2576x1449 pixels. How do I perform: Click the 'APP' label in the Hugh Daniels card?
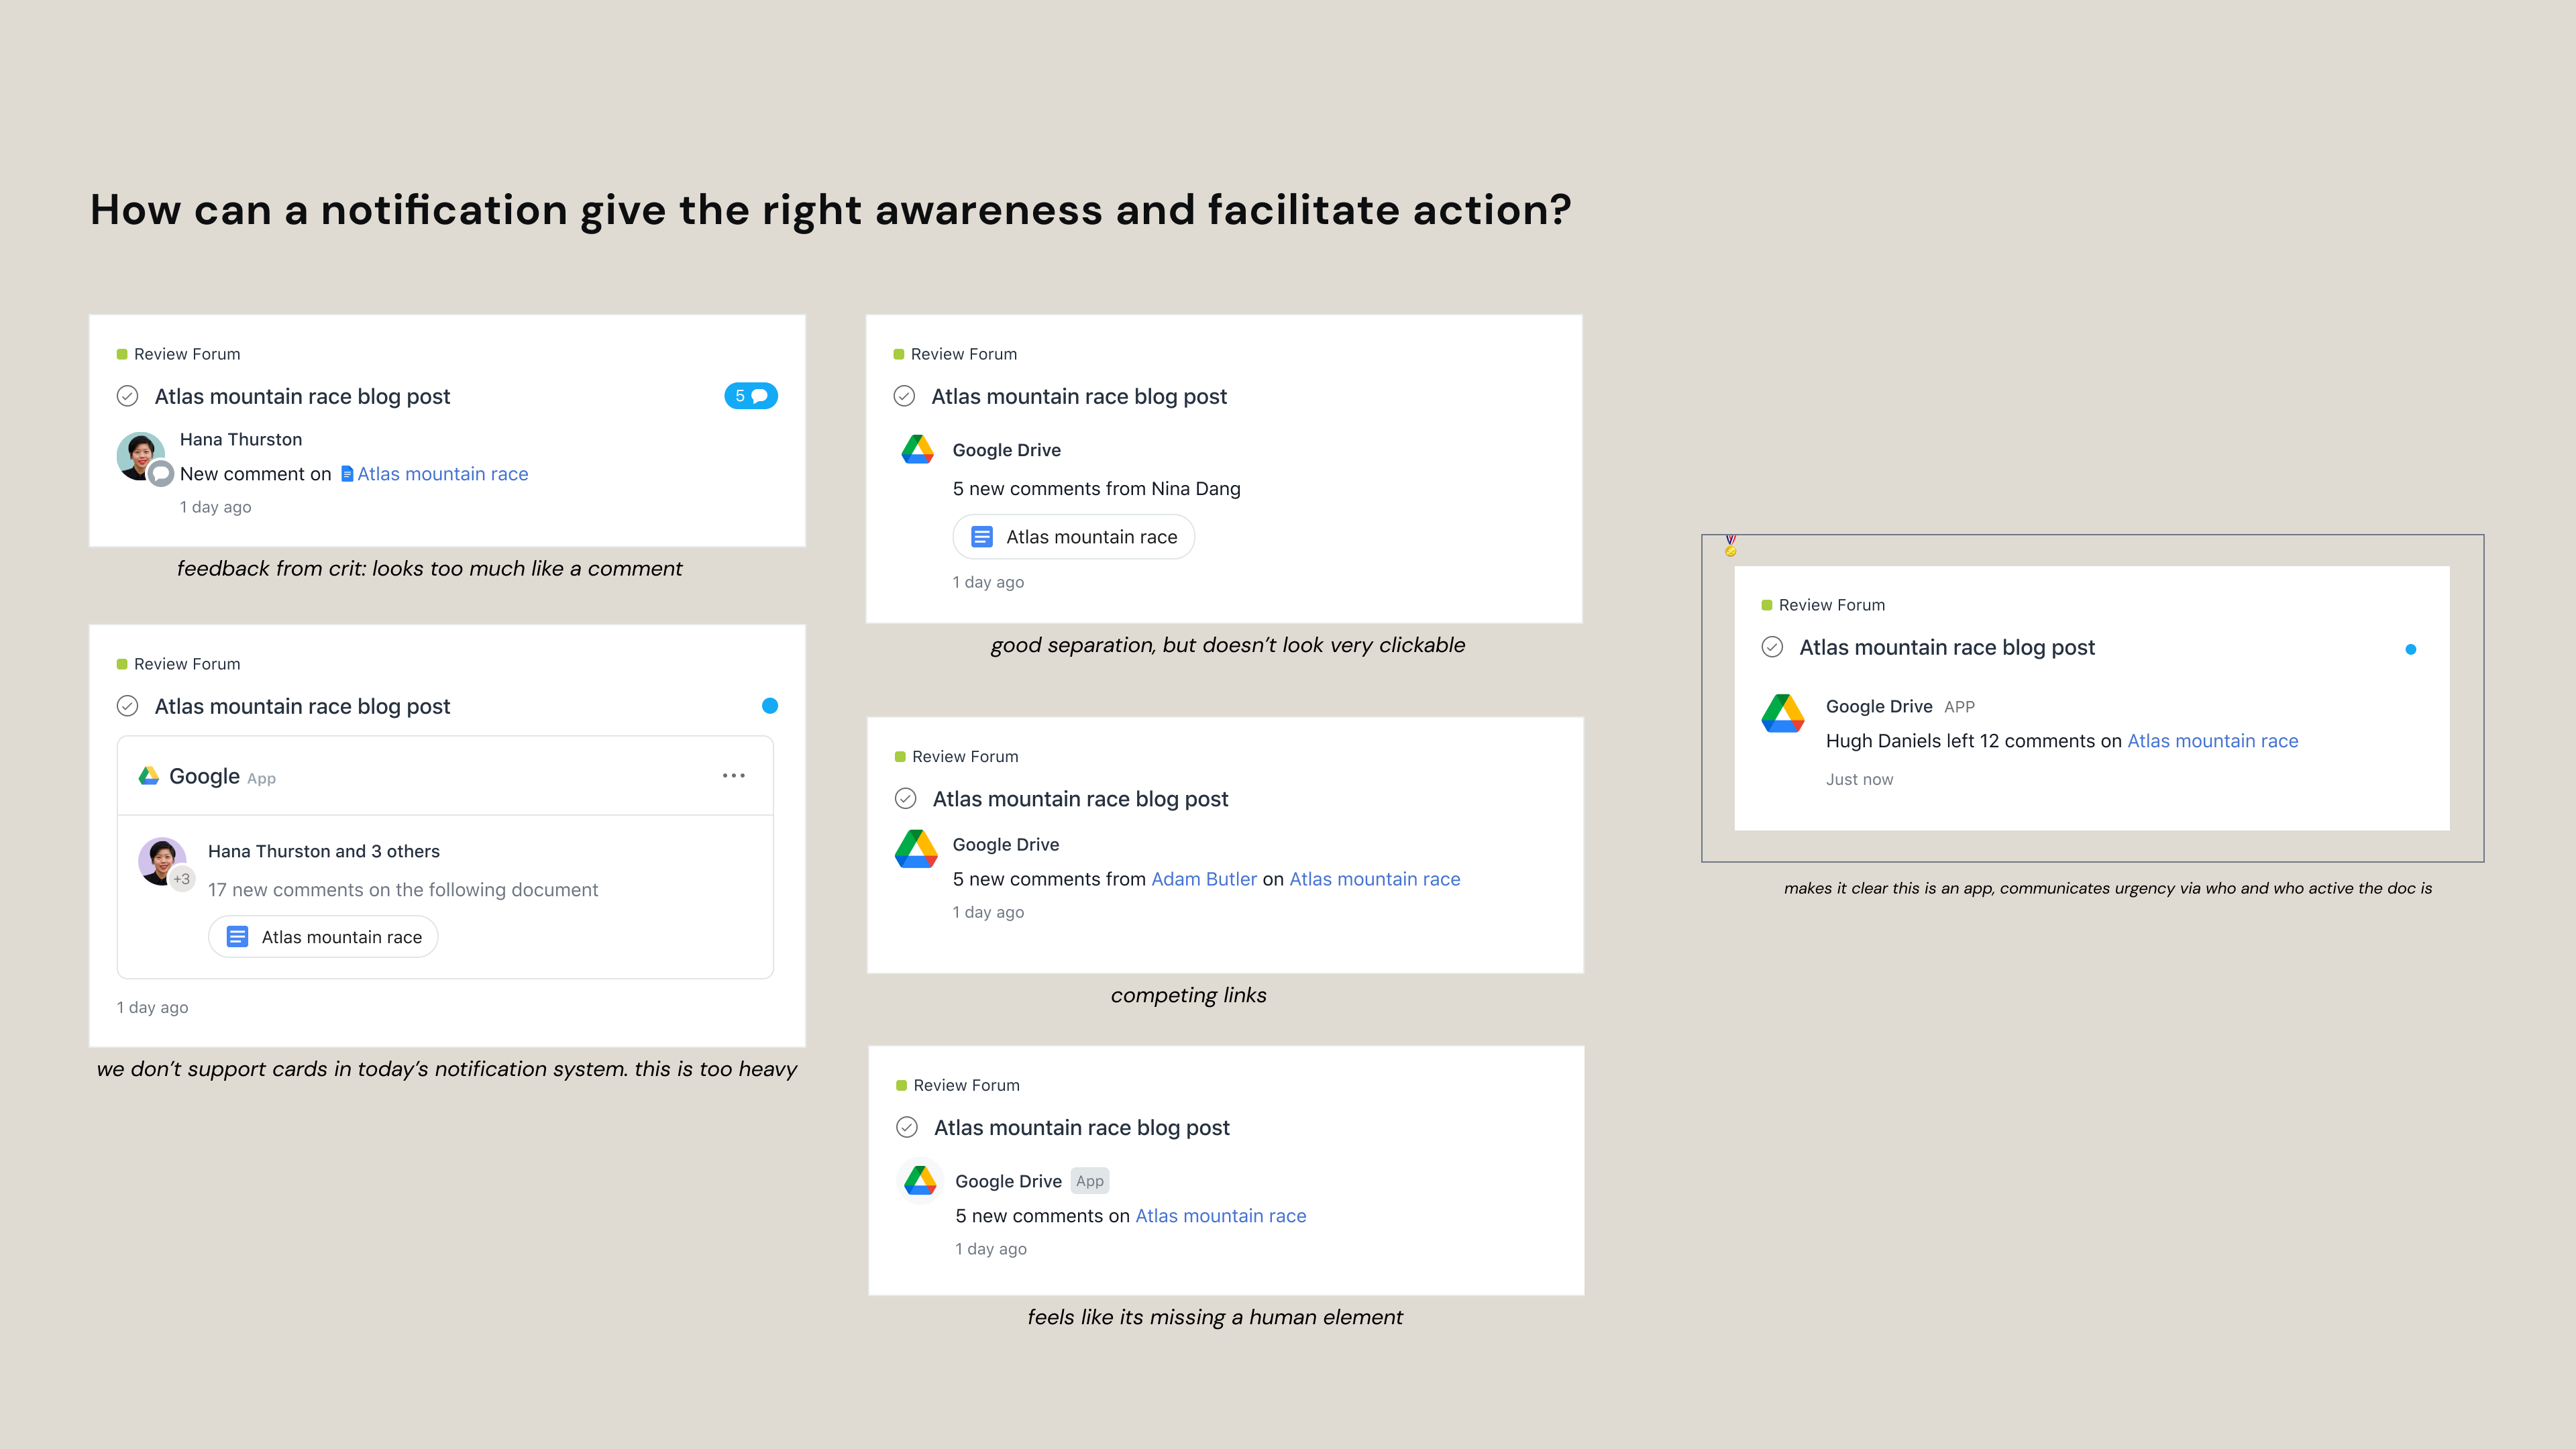[1960, 707]
